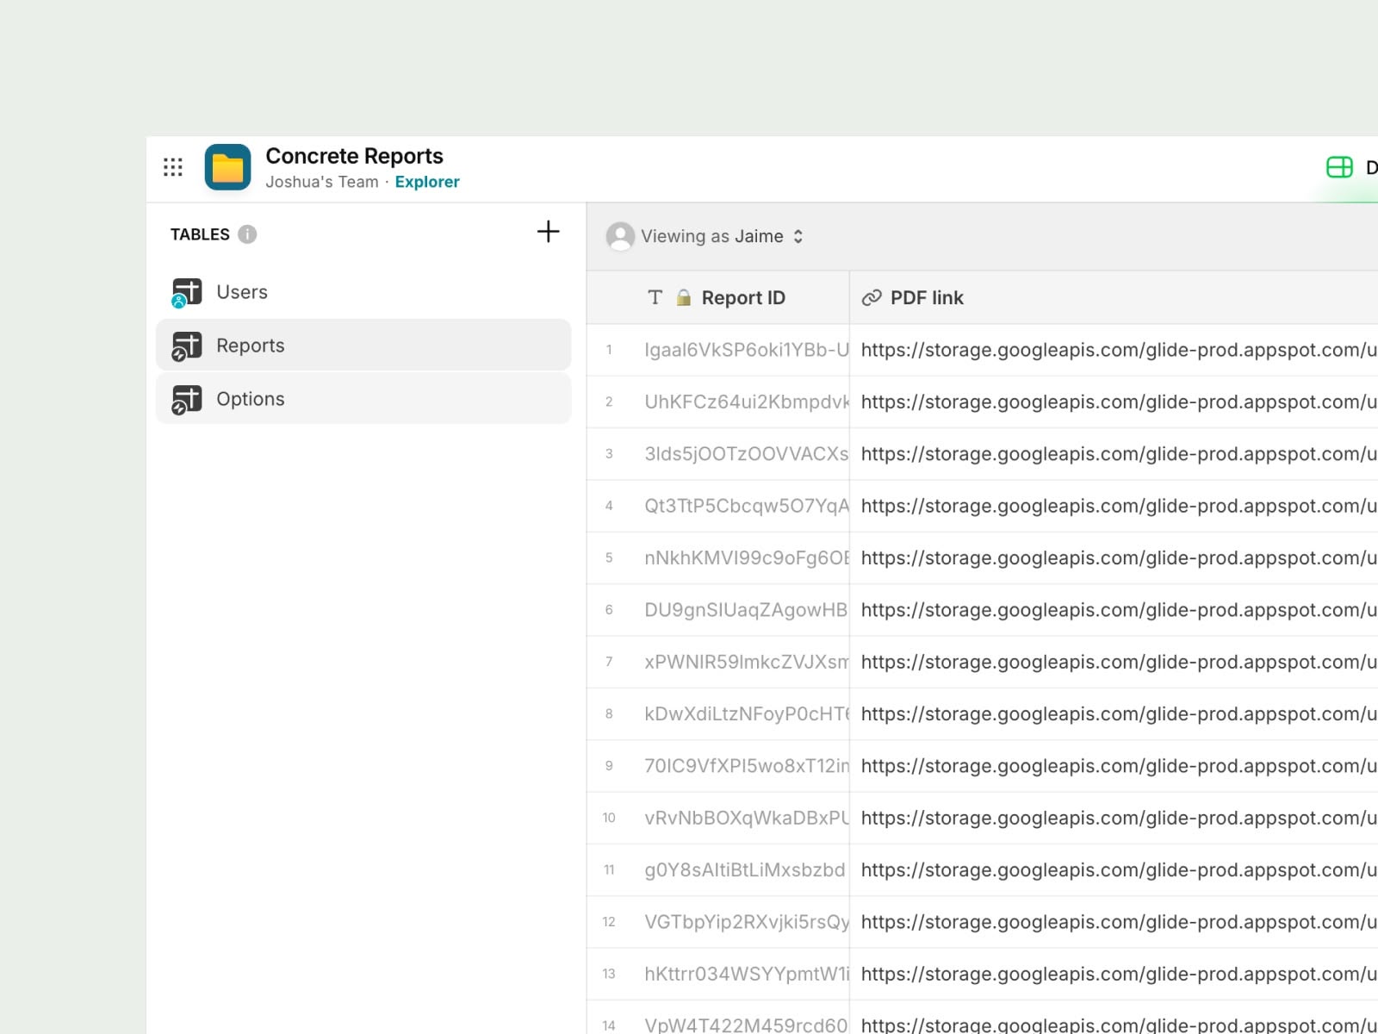Click the Jaime user avatar icon
The height and width of the screenshot is (1034, 1378).
(620, 236)
